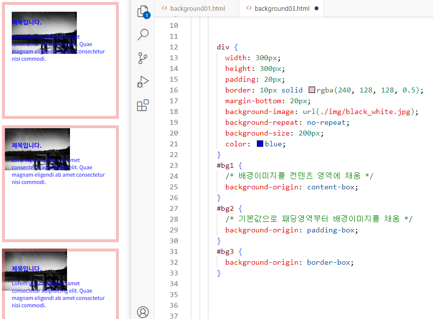Click 'nisi commodi.' text in the first box
Screen dimensions: 433x319
pos(29,59)
